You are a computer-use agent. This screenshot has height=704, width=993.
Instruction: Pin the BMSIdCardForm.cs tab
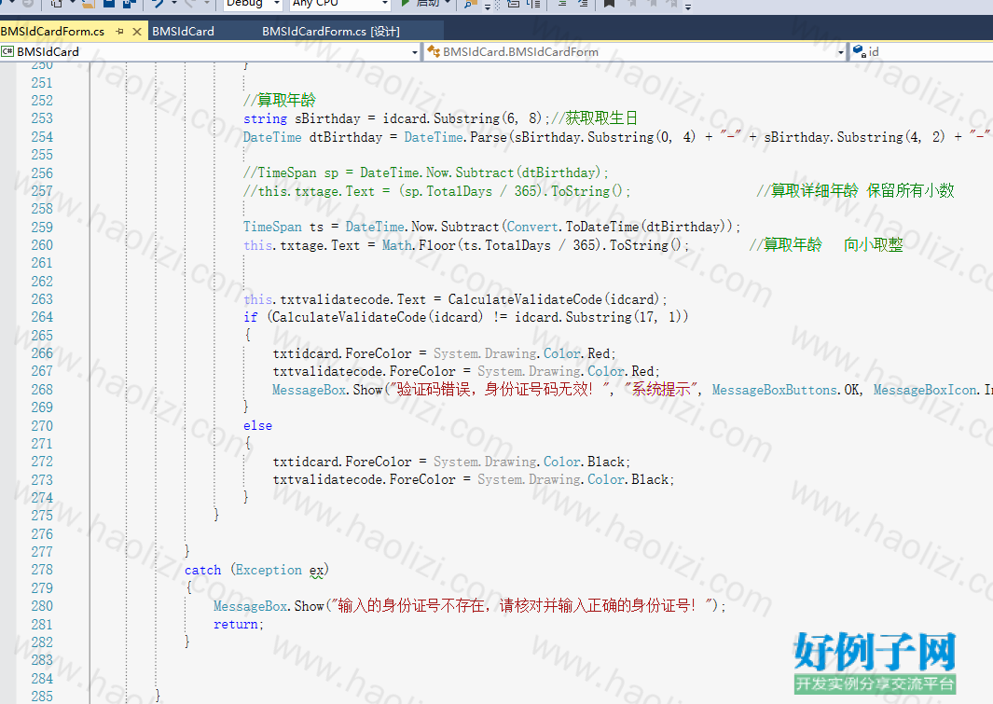click(x=120, y=31)
